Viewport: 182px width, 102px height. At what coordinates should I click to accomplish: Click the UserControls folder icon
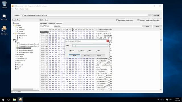[x=16, y=34]
